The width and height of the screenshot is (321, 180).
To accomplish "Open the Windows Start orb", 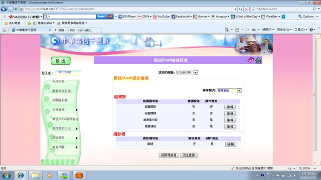I will pos(7,175).
